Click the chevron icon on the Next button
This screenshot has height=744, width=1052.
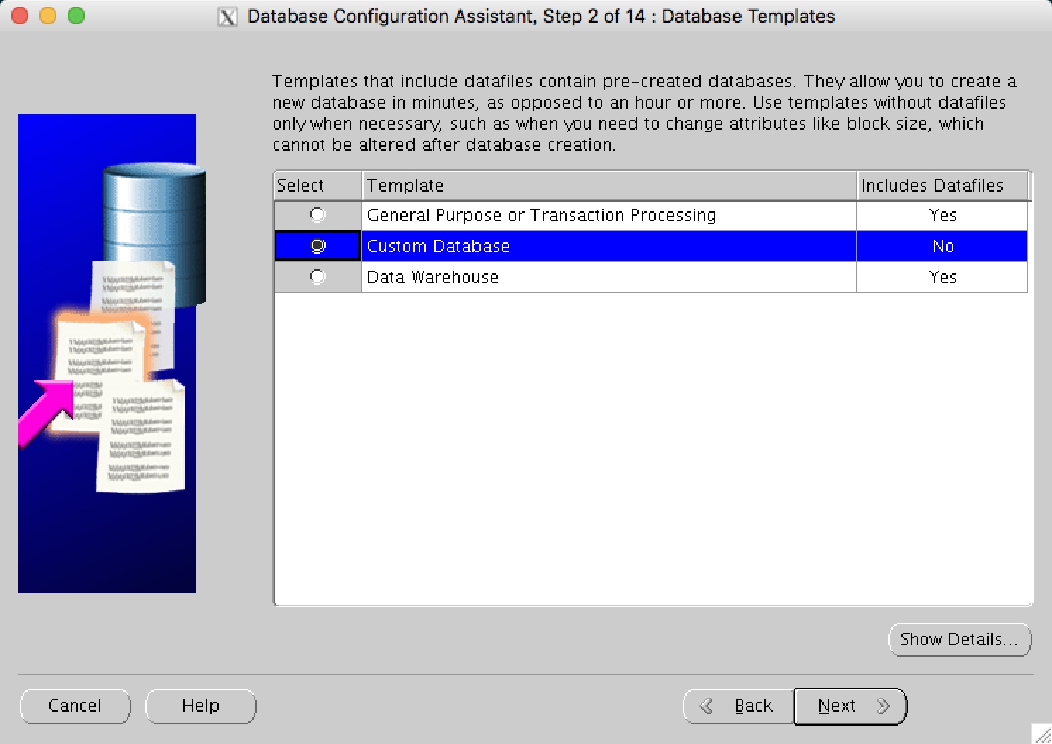(x=883, y=706)
